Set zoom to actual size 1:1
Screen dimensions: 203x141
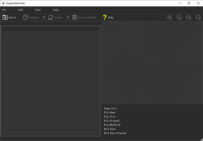click(188, 17)
